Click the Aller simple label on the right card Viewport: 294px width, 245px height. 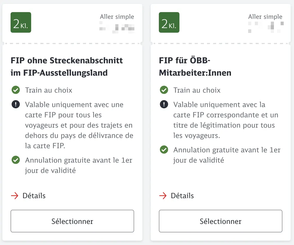click(x=265, y=17)
